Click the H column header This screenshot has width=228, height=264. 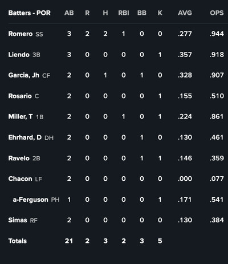coord(105,13)
